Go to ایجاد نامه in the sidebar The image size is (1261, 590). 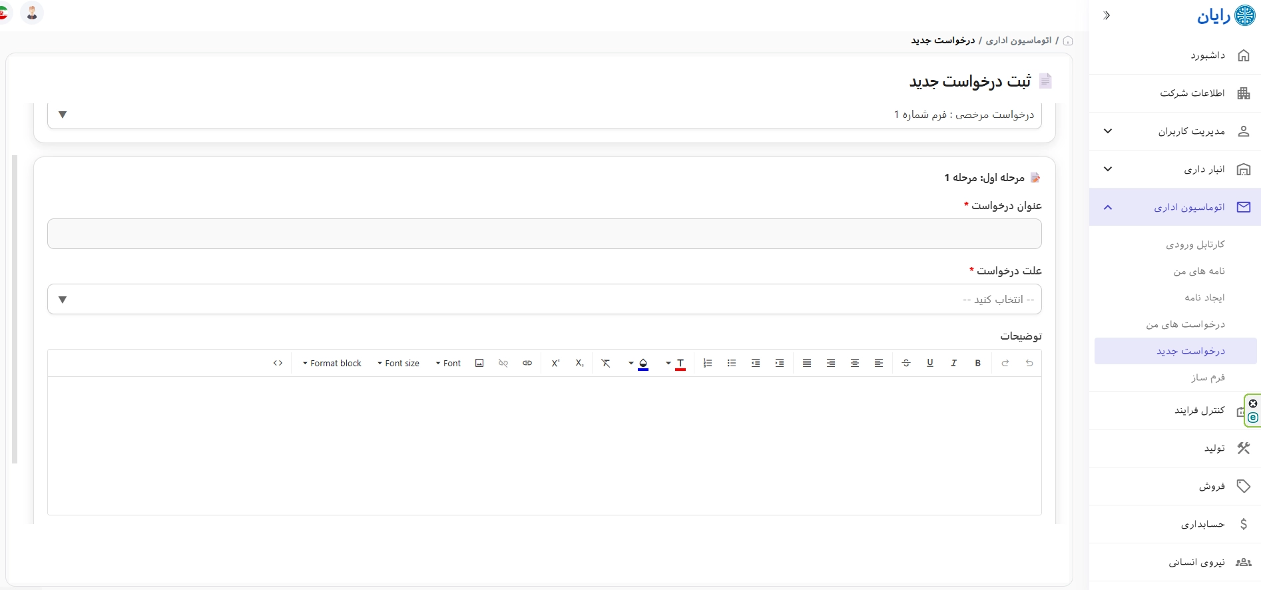1204,298
